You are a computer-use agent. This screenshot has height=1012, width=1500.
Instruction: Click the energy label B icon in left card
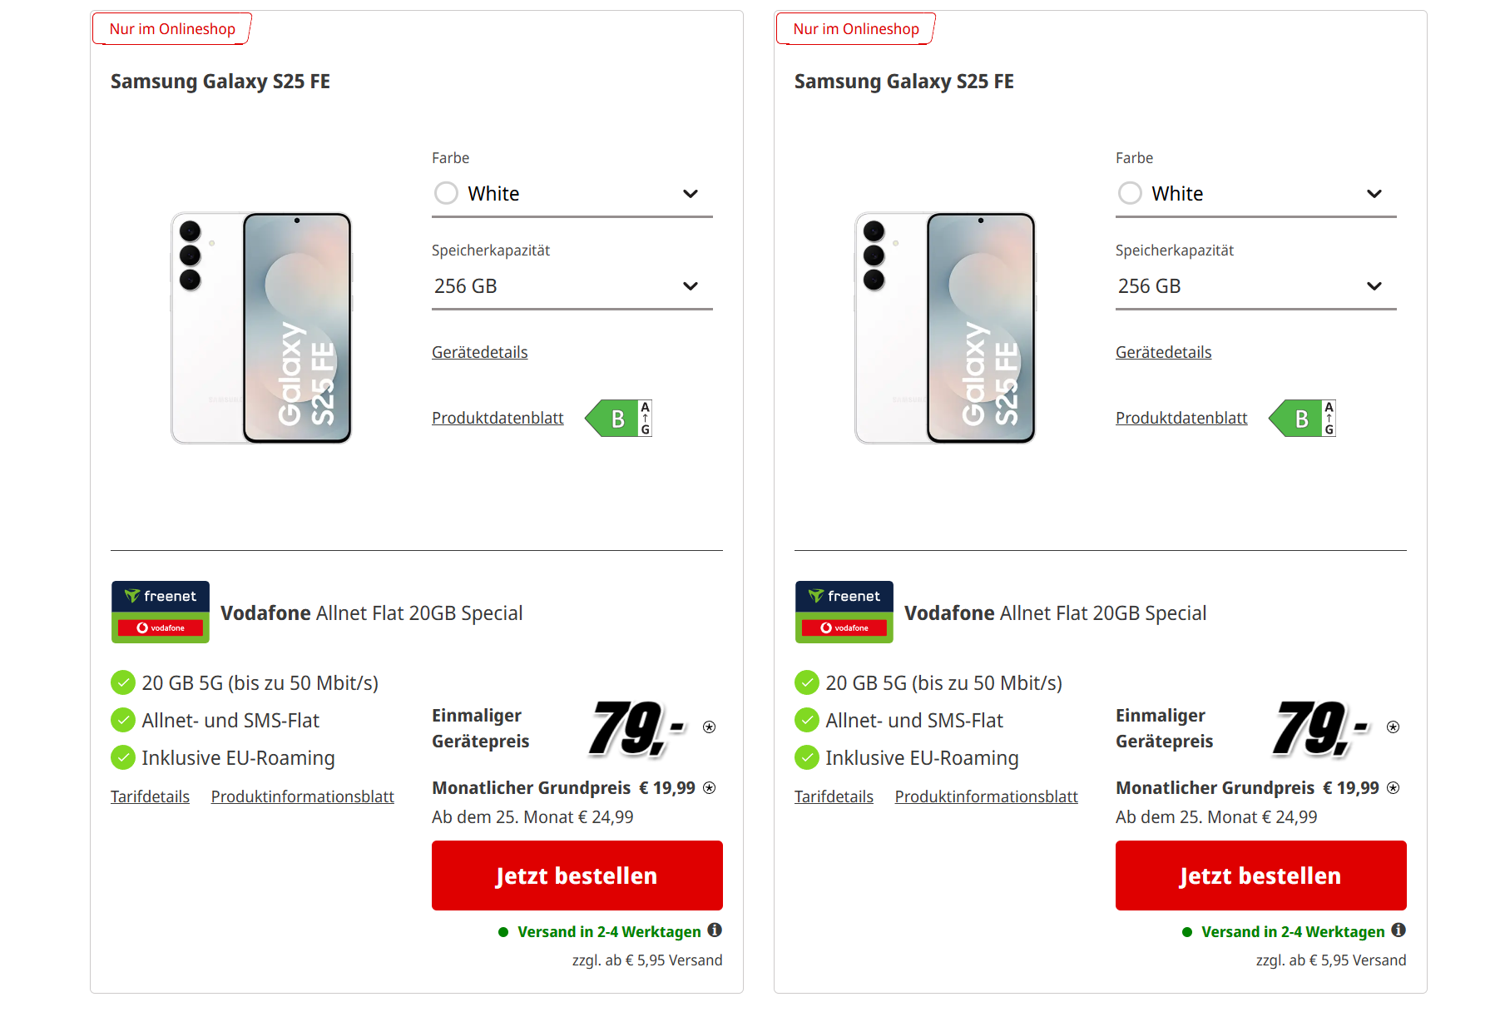[x=619, y=419]
